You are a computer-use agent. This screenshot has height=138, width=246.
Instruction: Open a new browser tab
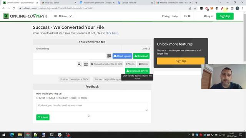point(196,3)
